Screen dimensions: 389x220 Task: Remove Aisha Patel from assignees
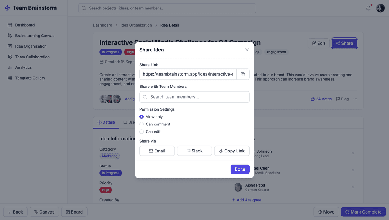point(353,187)
